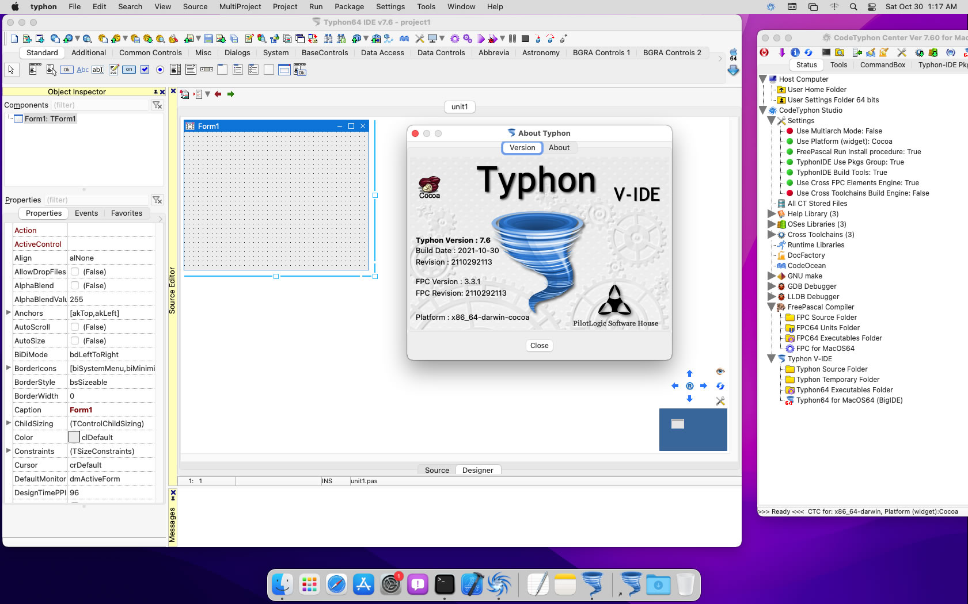Expand the BorderIcons property
968x604 pixels.
[x=8, y=368]
